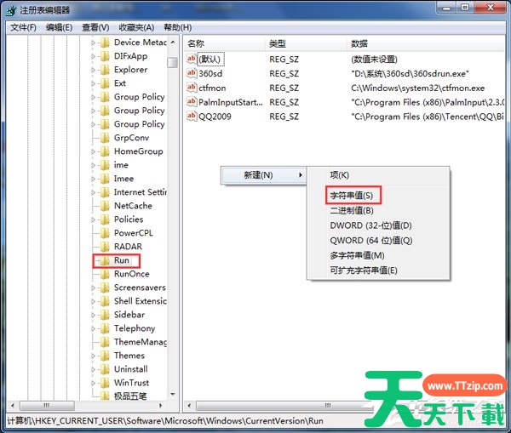Expand the Device Metadata tree node
This screenshot has height=433, width=511.
point(93,43)
